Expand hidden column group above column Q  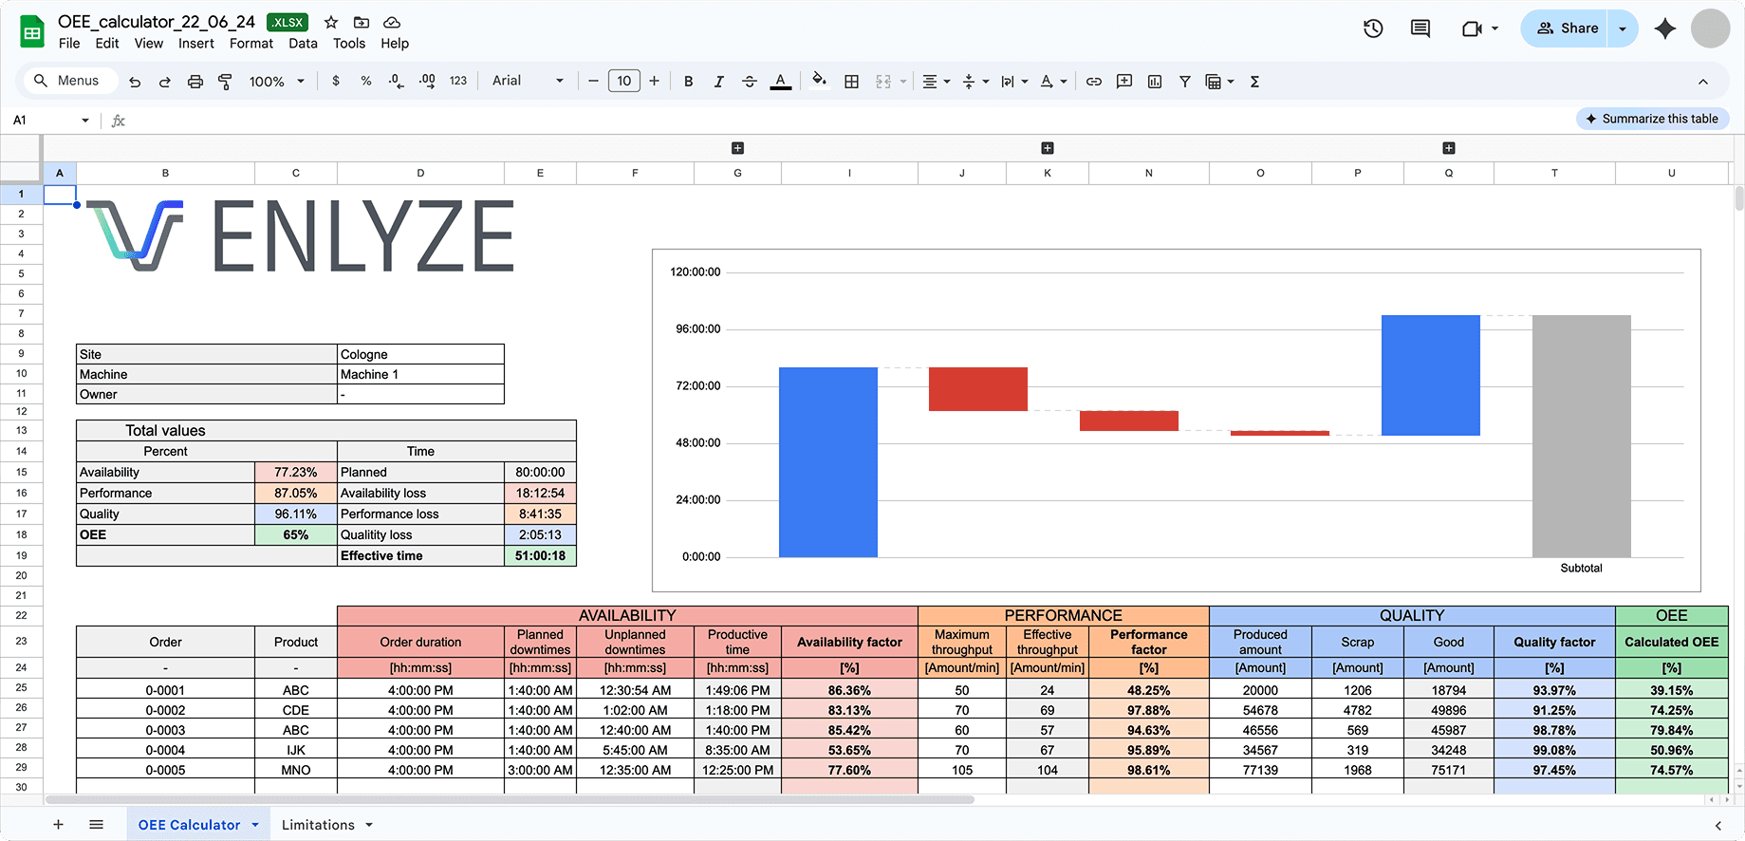[x=1449, y=148]
